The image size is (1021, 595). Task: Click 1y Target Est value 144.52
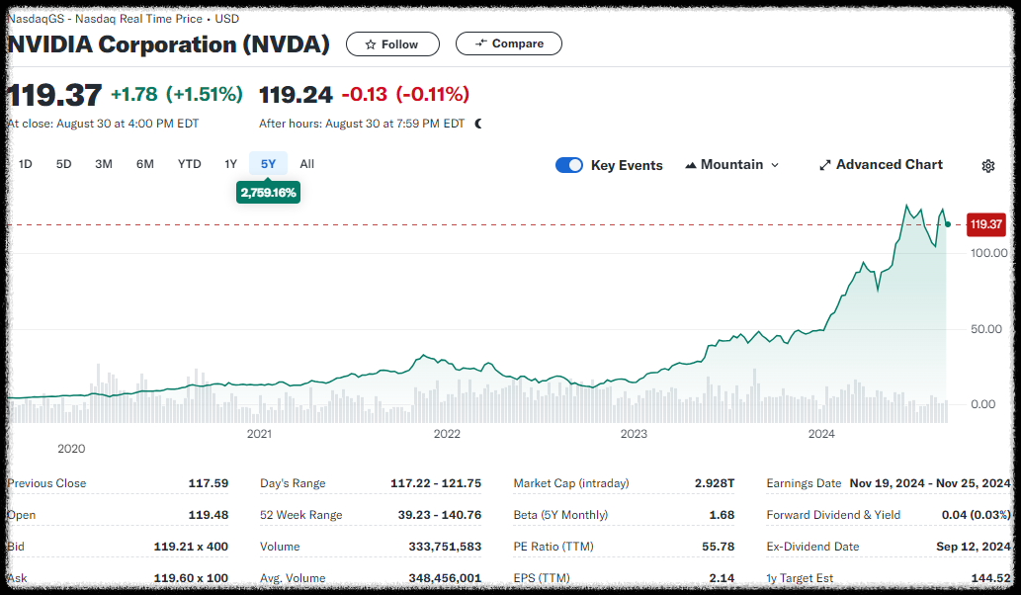[990, 578]
